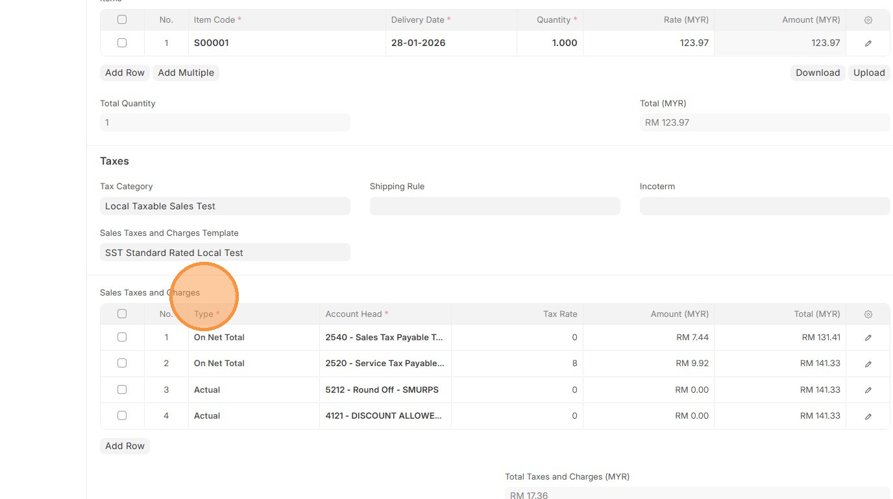Click the Account Head cell 4121 - DISCOUNT ALLOWE...

[385, 415]
